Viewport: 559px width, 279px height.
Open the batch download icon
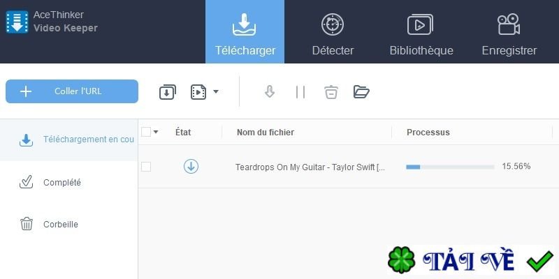pos(168,92)
